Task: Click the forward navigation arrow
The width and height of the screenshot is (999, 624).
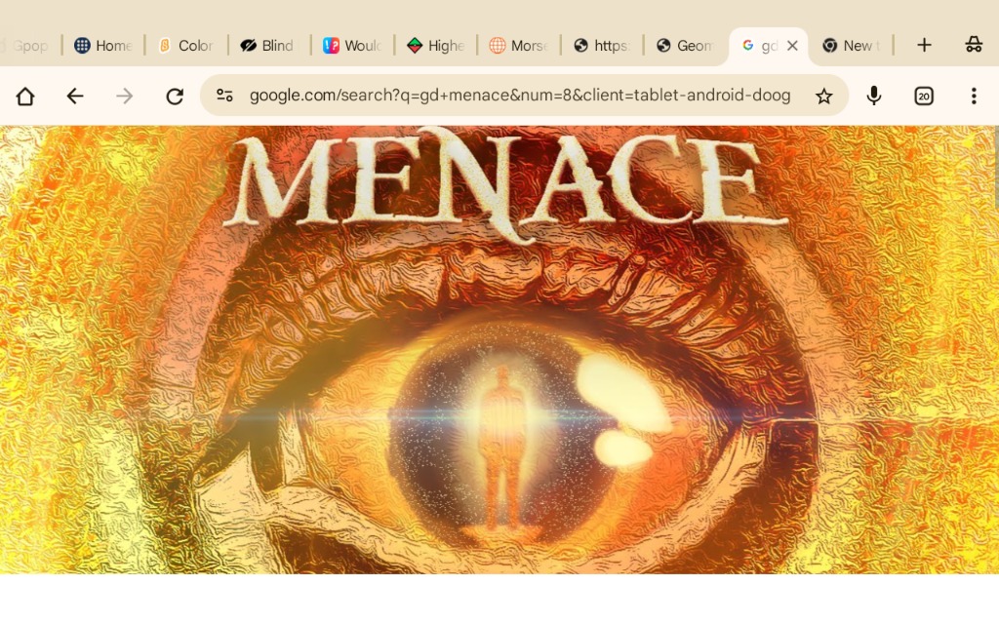Action: click(124, 96)
